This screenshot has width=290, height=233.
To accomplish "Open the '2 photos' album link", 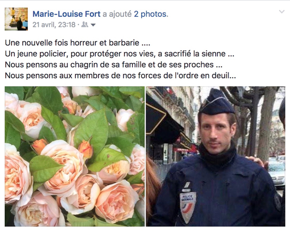I will coord(151,14).
